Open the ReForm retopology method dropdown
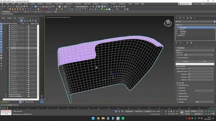This screenshot has height=121, width=216. tap(195, 50)
